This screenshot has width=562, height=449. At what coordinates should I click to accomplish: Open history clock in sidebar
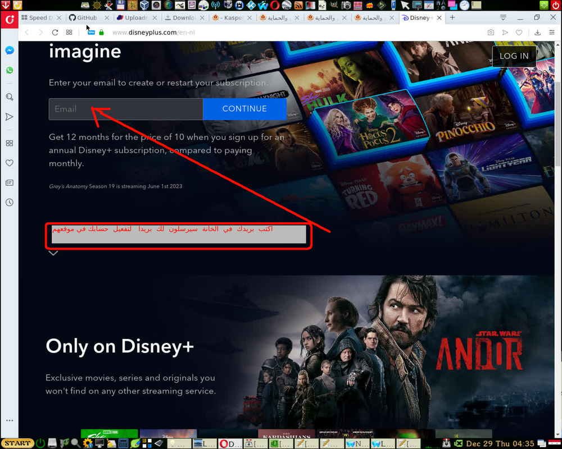pyautogui.click(x=10, y=202)
